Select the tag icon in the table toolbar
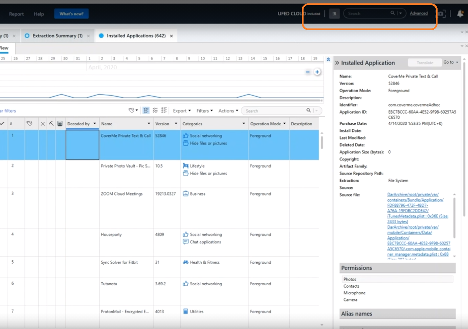This screenshot has height=329, width=468. tap(132, 110)
